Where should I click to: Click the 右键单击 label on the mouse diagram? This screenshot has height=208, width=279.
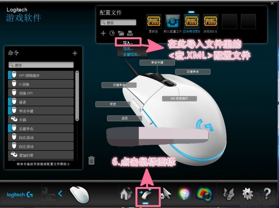tap(193, 71)
